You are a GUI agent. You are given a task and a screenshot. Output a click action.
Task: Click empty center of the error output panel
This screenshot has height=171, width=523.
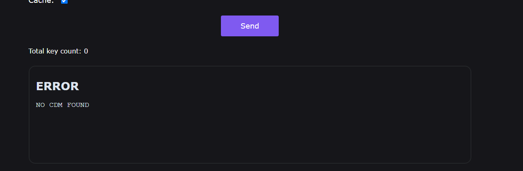250,131
